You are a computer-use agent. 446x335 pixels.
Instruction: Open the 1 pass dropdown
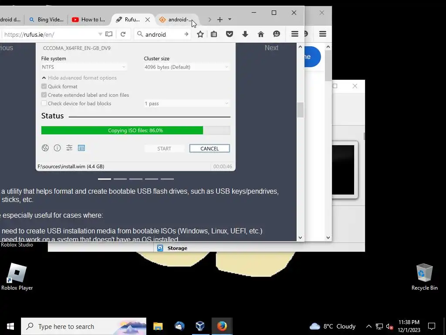186,103
